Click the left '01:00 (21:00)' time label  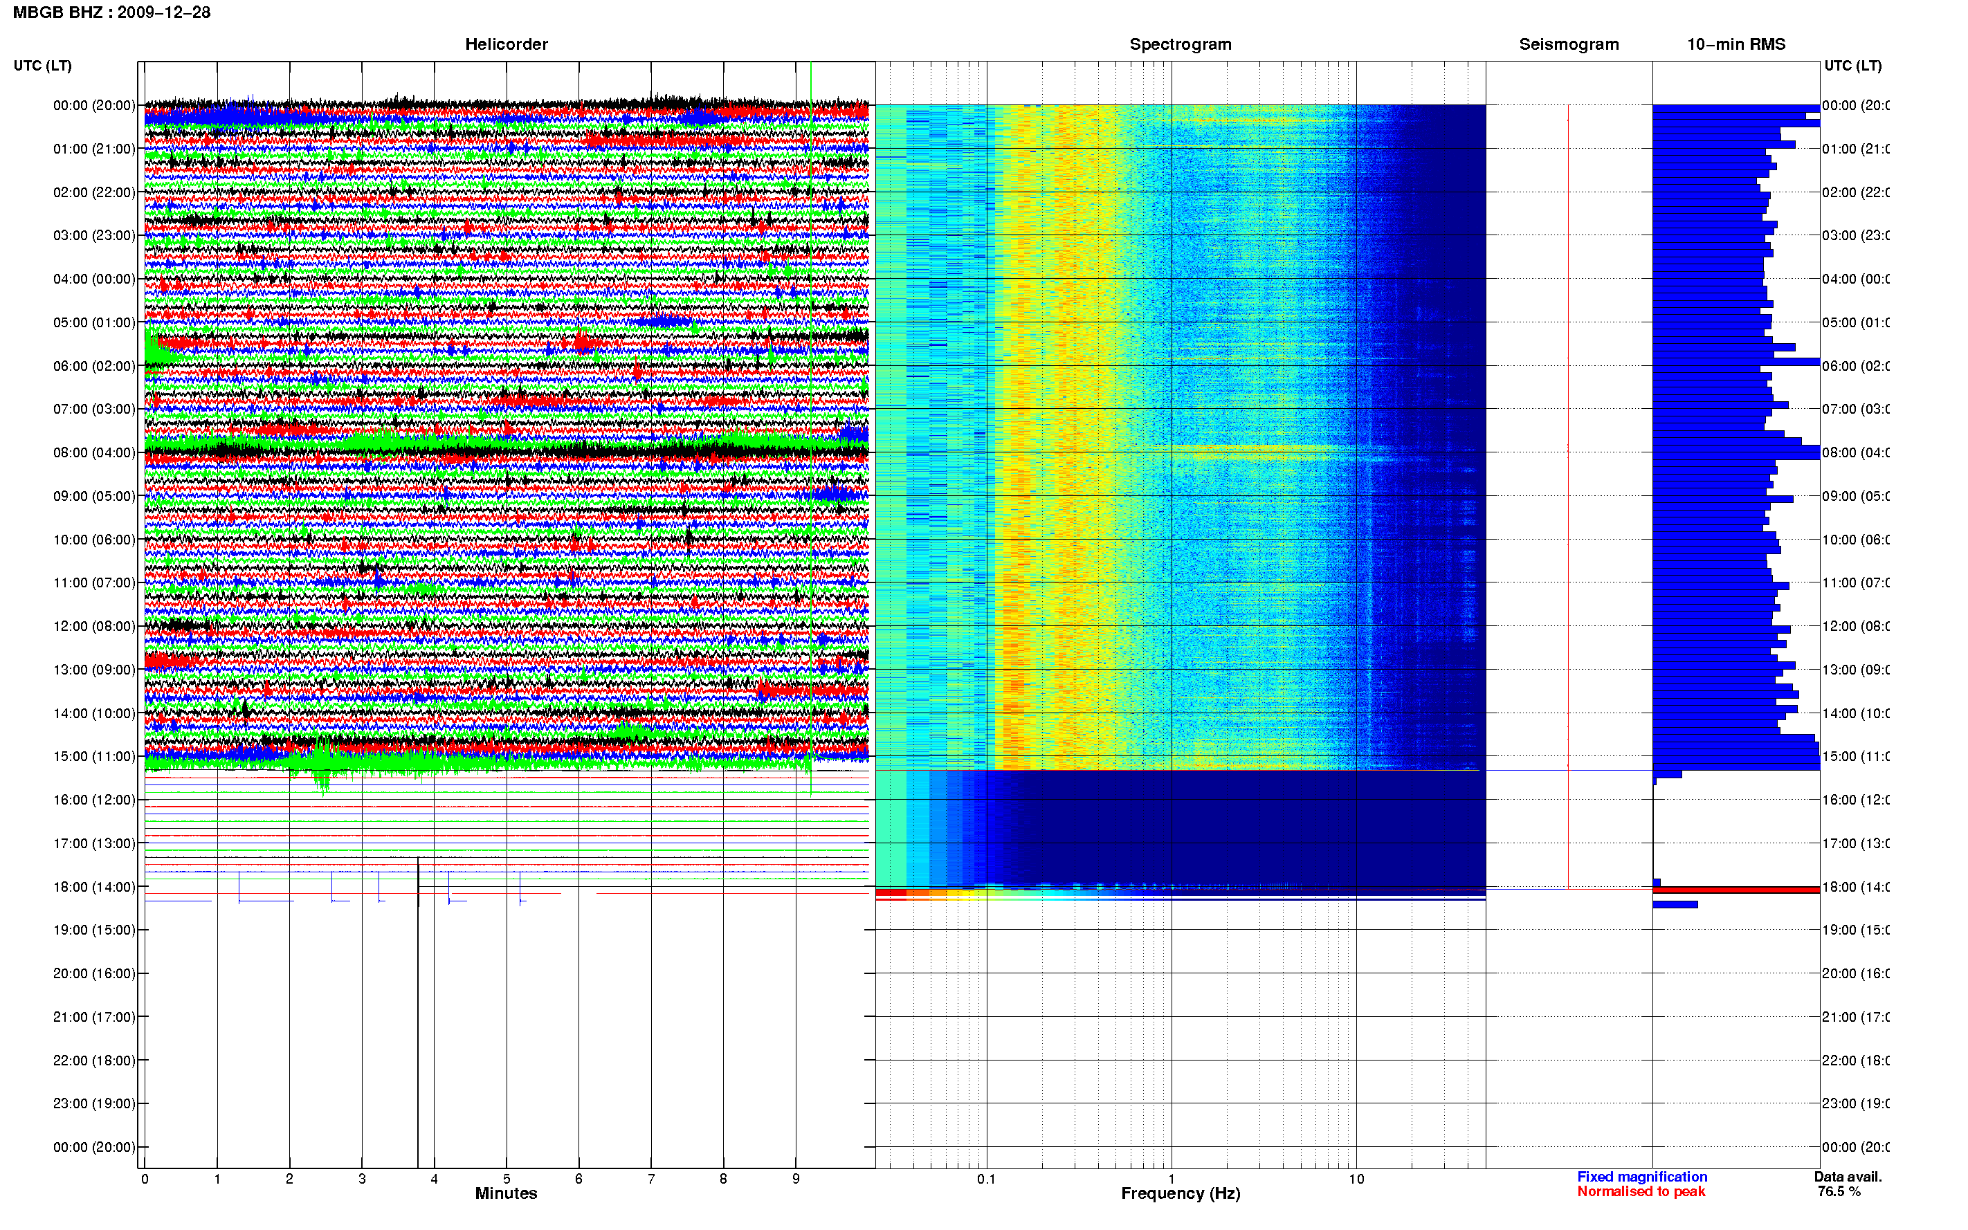pos(93,149)
